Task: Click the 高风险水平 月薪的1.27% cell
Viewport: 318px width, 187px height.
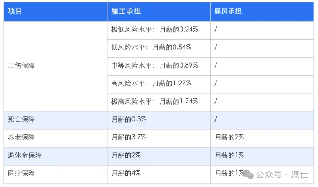Action: (x=159, y=84)
